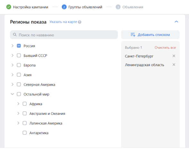189x150 pixels.
Task: Remove Санкт-Петербург from selected regions
Action: click(x=174, y=56)
